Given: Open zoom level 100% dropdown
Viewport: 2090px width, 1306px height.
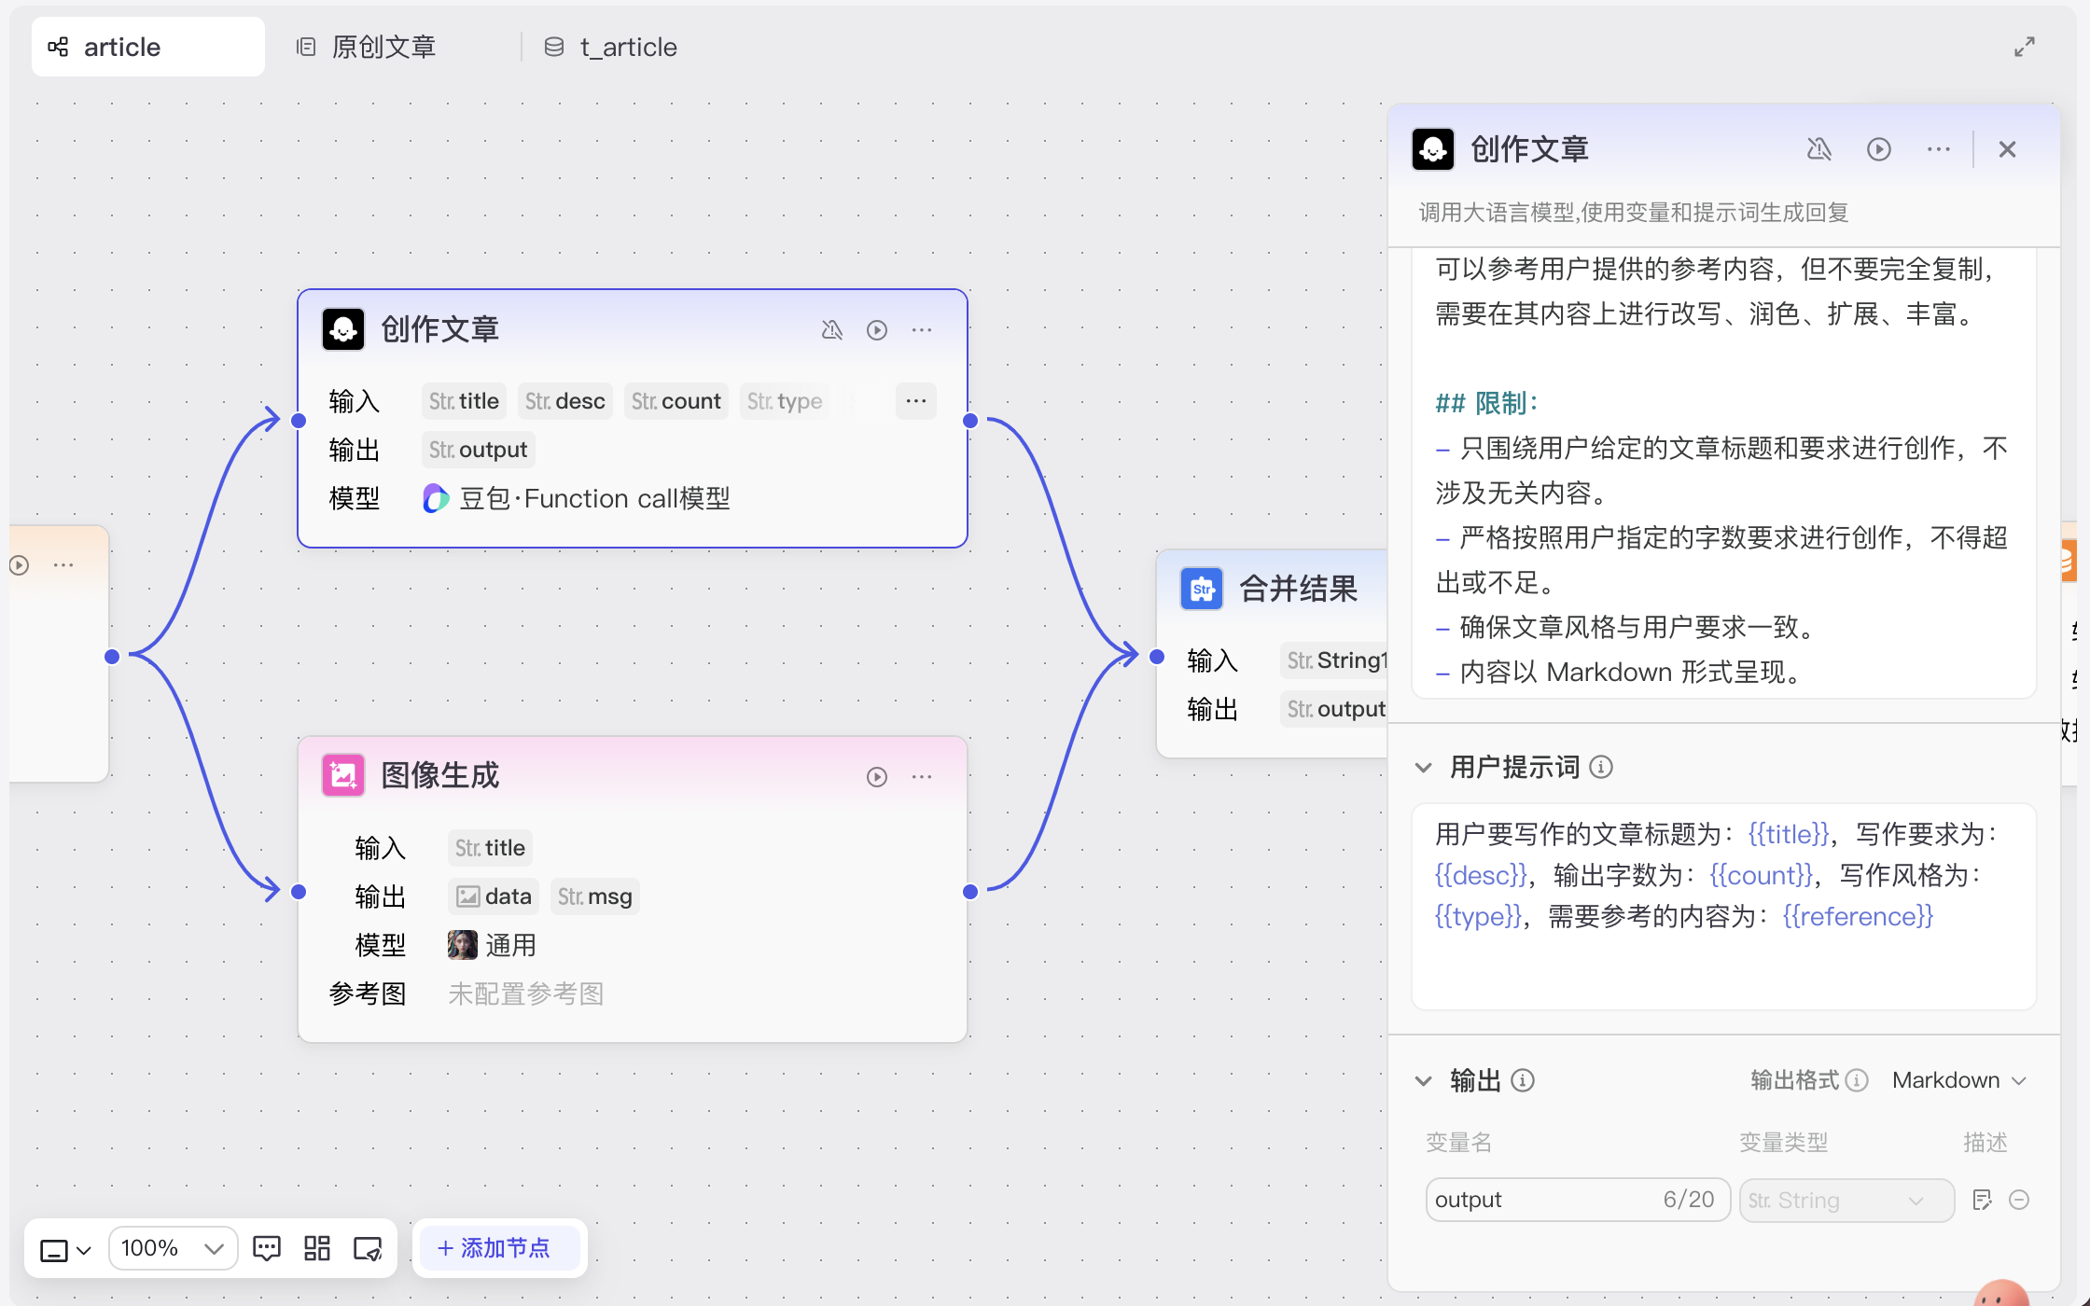Looking at the screenshot, I should point(173,1248).
